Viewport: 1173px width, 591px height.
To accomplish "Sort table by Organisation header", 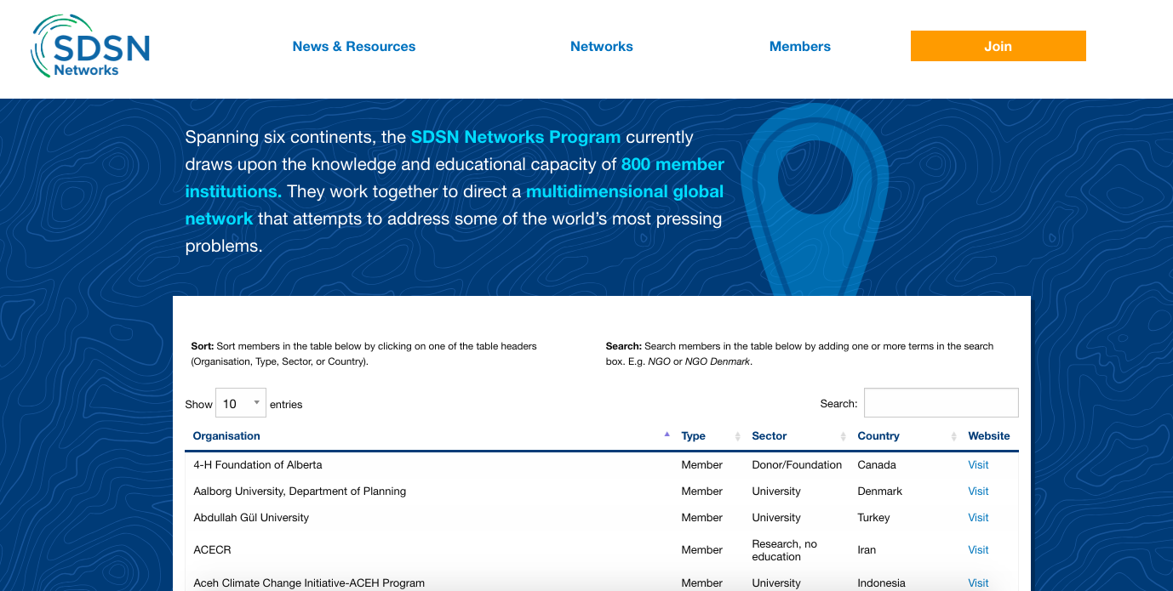I will click(431, 436).
